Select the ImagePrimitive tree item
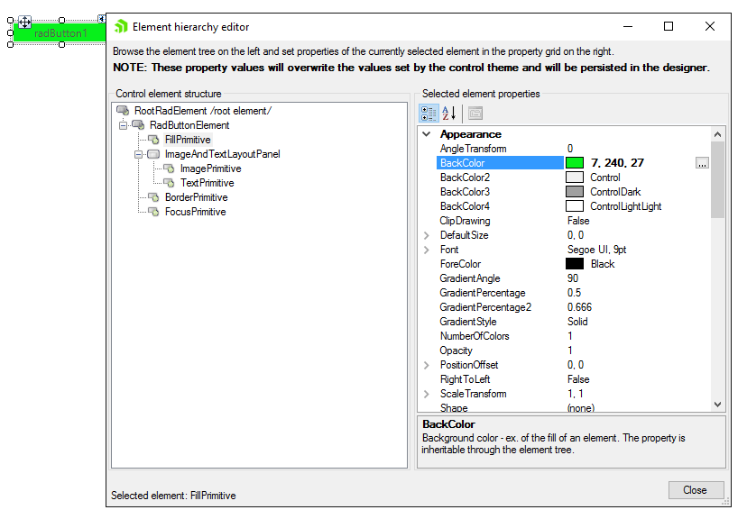Screen dimensions: 747x519 (211, 168)
